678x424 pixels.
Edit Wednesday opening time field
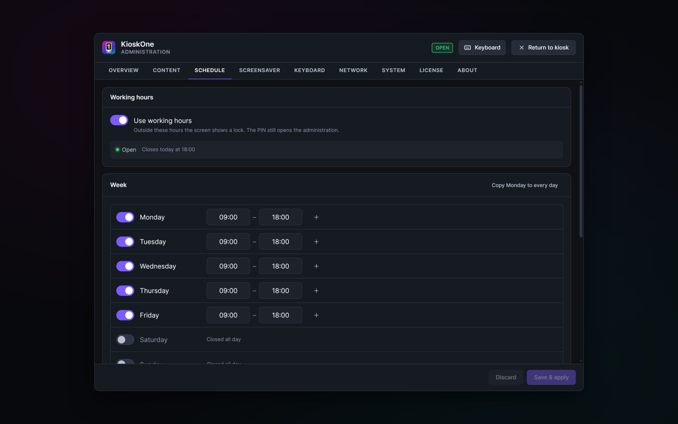tap(228, 266)
